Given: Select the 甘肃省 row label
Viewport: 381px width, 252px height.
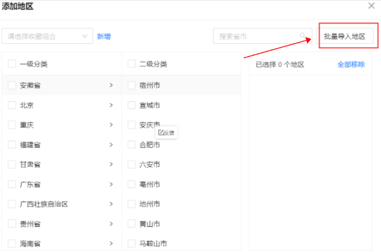Looking at the screenshot, I should click(30, 164).
